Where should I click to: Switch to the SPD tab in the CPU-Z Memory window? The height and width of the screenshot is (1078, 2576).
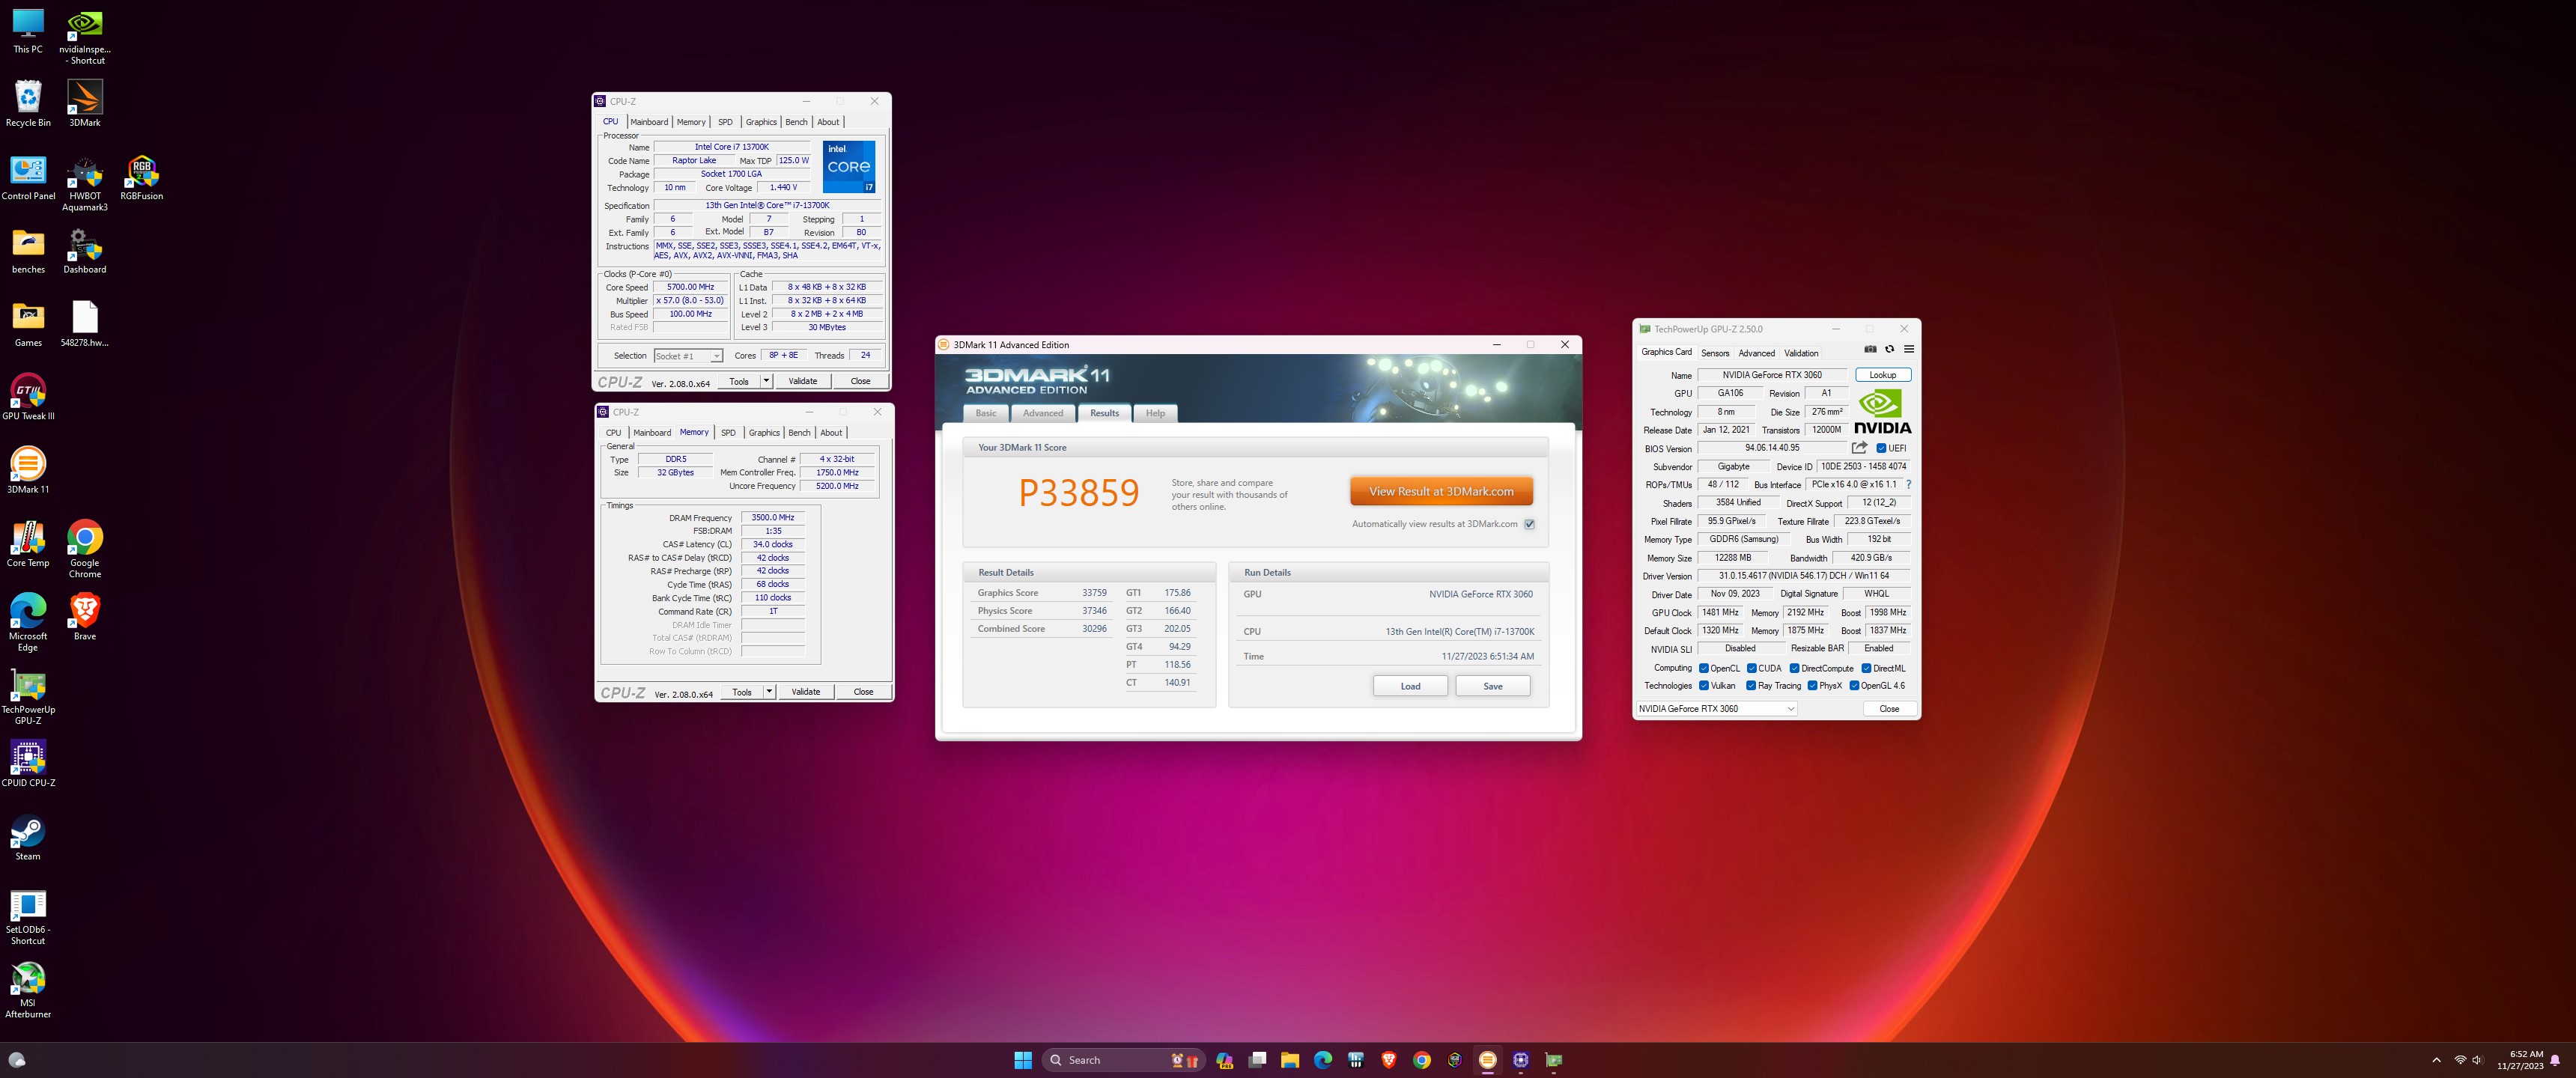728,433
